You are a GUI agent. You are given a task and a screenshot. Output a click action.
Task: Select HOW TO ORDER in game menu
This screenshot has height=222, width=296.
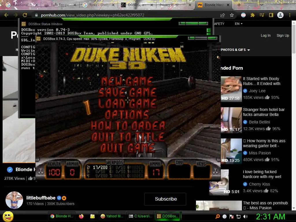pos(128,126)
